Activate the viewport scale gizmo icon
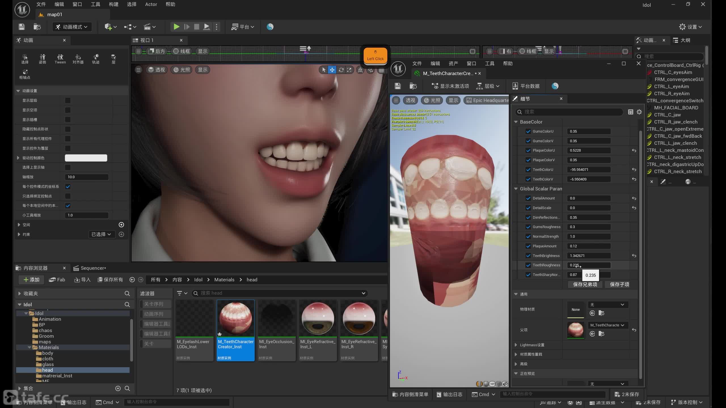The image size is (726, 408). (349, 70)
